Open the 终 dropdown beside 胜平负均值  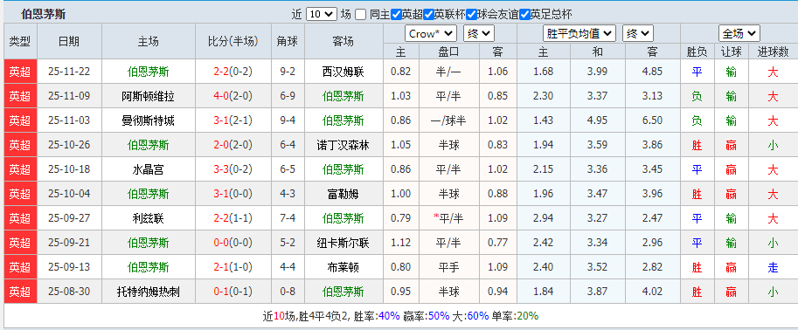click(638, 34)
